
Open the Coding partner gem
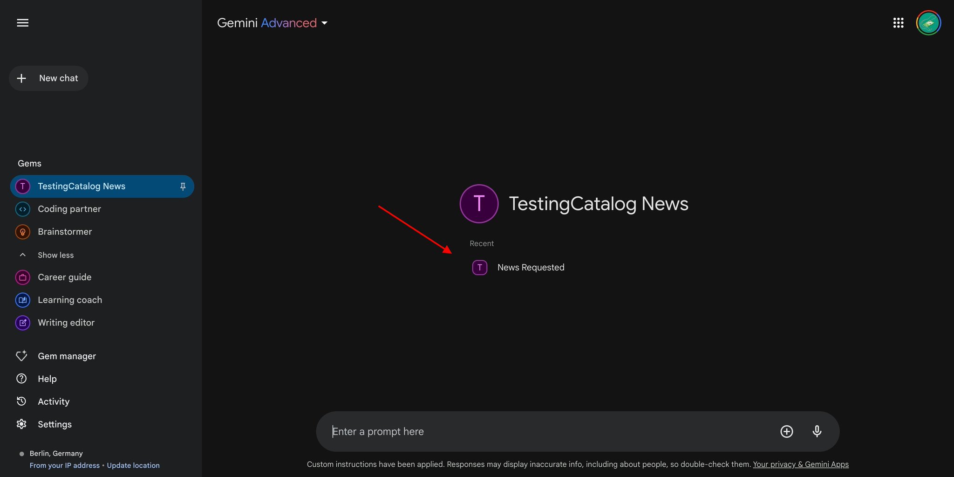tap(102, 209)
